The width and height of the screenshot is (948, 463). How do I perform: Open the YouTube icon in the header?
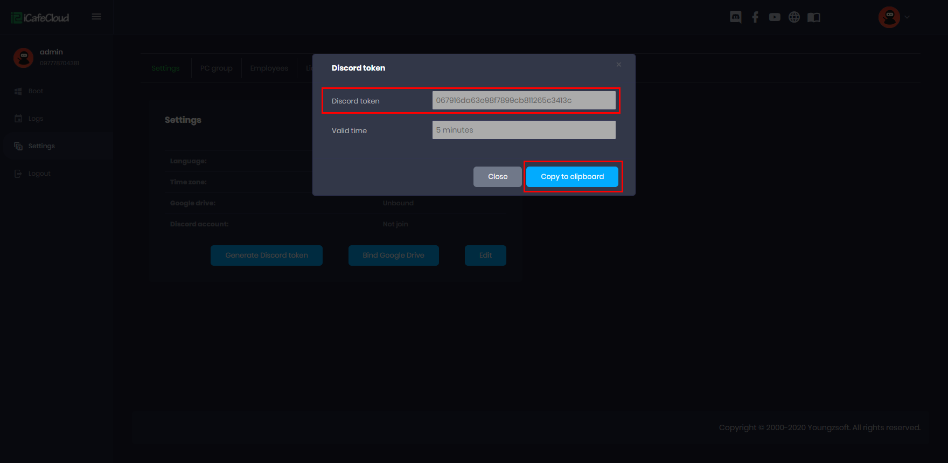[775, 17]
